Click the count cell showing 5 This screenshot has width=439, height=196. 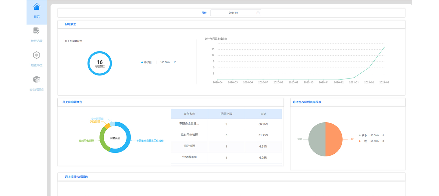pos(227,135)
